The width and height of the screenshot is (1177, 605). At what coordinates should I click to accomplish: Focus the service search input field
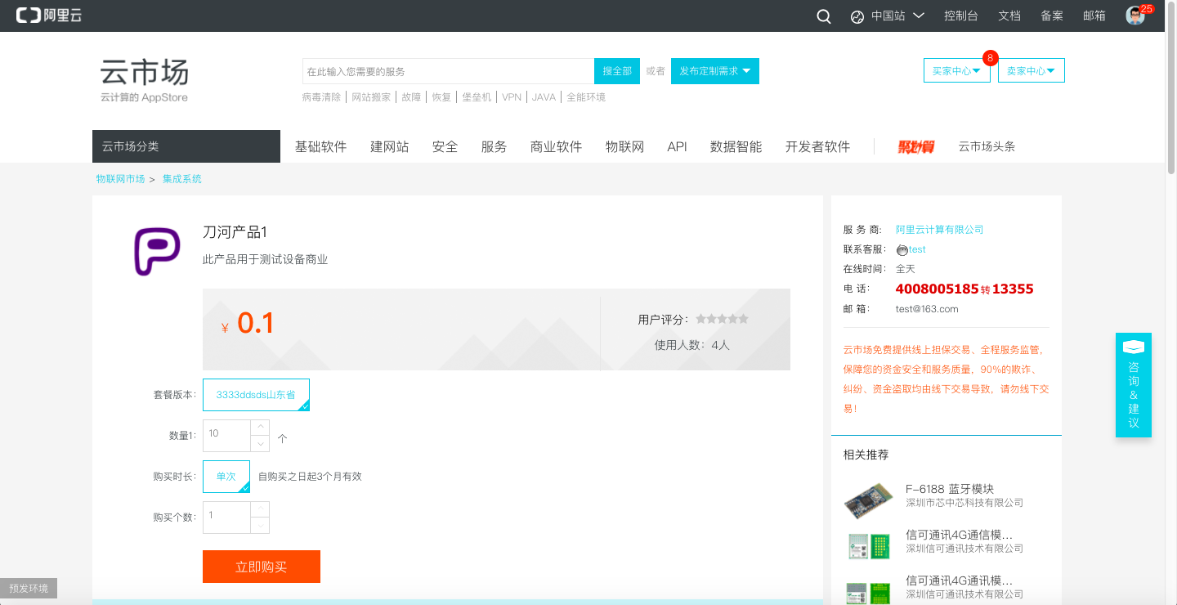click(x=448, y=71)
